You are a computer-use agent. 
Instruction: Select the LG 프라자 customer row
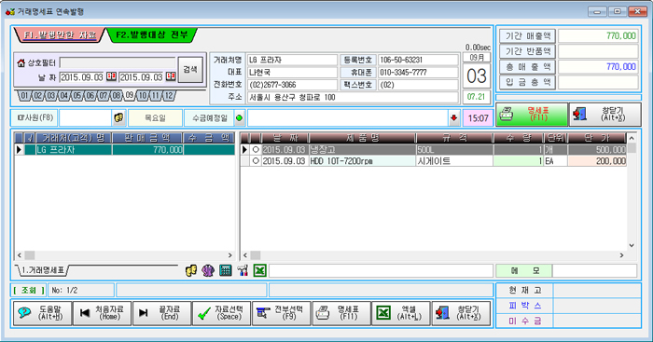(x=125, y=149)
